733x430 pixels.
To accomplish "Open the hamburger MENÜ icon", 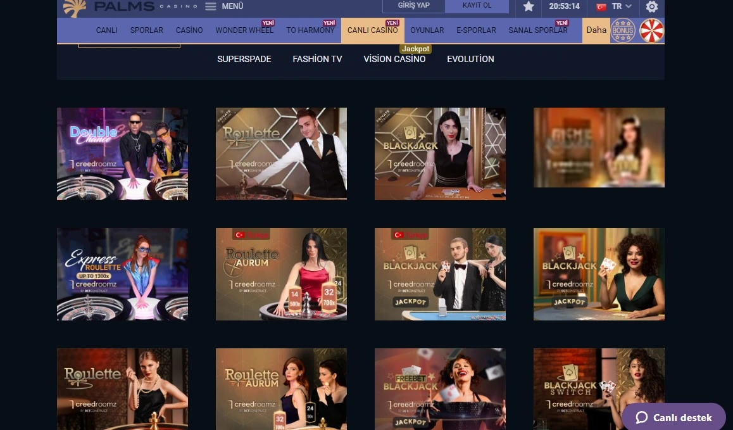I will pyautogui.click(x=211, y=6).
